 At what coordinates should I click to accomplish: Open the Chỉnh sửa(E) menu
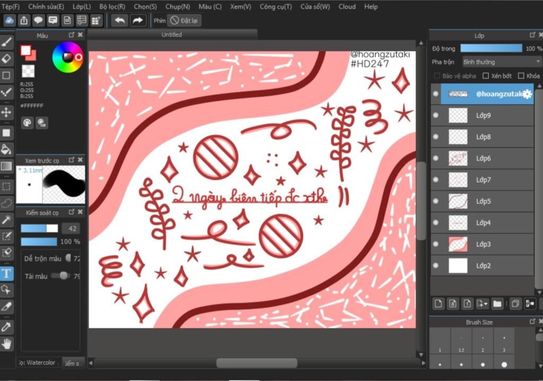pos(46,6)
